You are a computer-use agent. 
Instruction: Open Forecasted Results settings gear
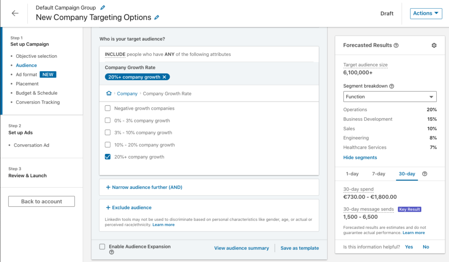[434, 45]
